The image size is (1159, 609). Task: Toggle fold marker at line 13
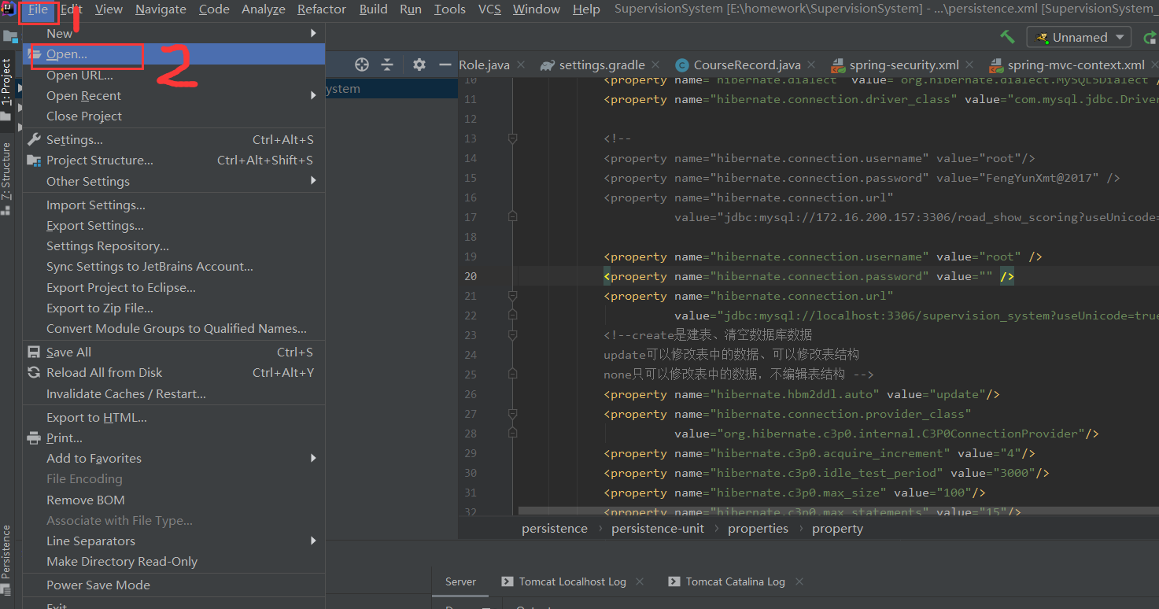click(512, 138)
